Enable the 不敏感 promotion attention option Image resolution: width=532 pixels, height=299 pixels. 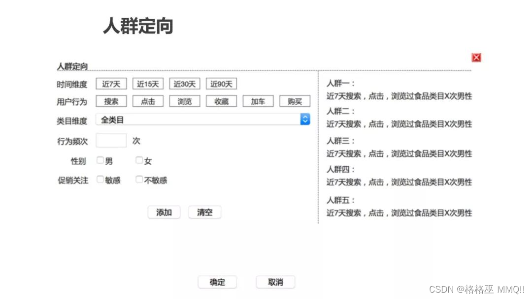[x=139, y=179]
